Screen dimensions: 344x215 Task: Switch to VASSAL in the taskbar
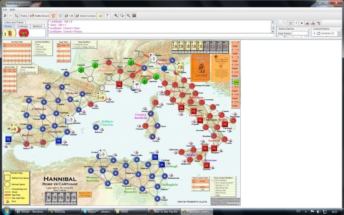(x=64, y=212)
